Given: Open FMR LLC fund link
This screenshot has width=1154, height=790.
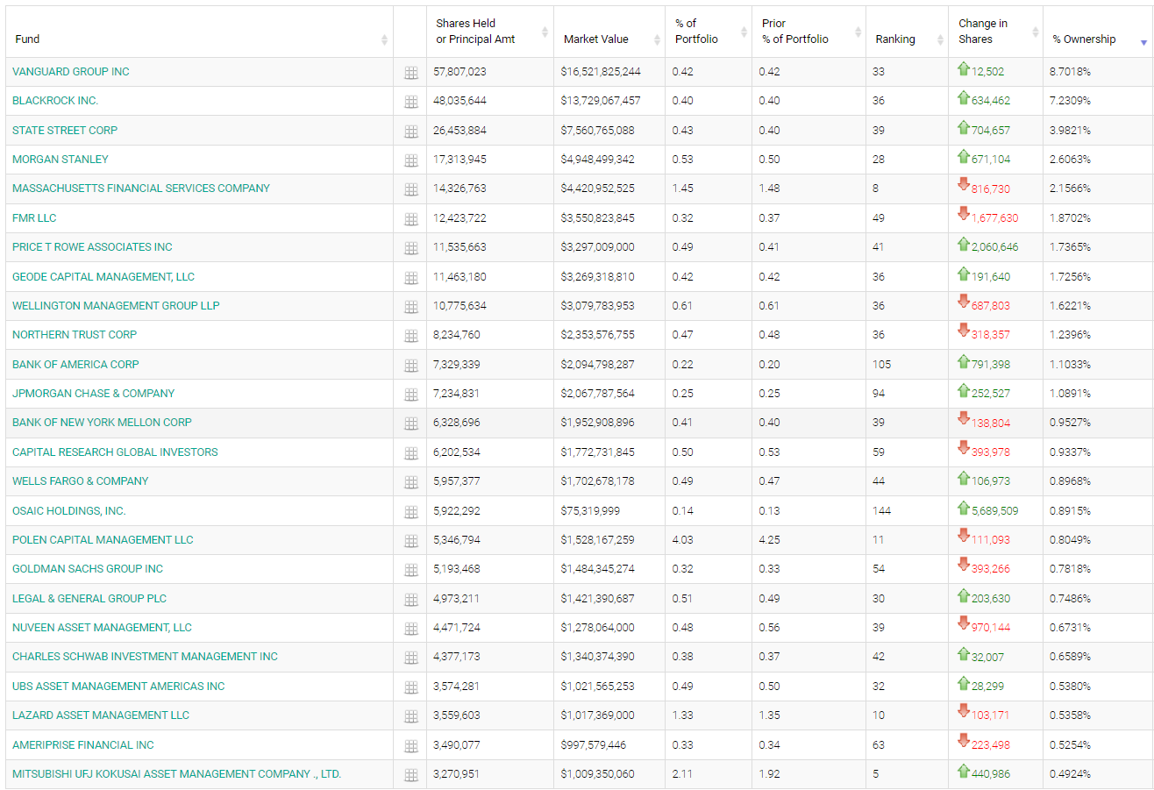Looking at the screenshot, I should tap(34, 218).
